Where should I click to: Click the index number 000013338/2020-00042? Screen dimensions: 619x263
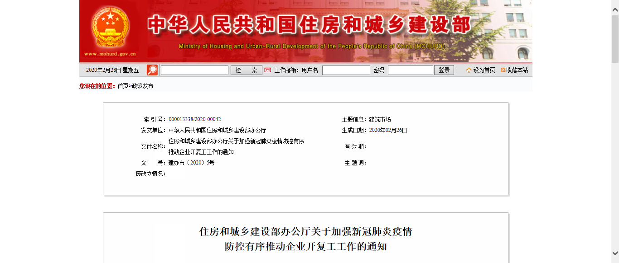click(x=195, y=119)
